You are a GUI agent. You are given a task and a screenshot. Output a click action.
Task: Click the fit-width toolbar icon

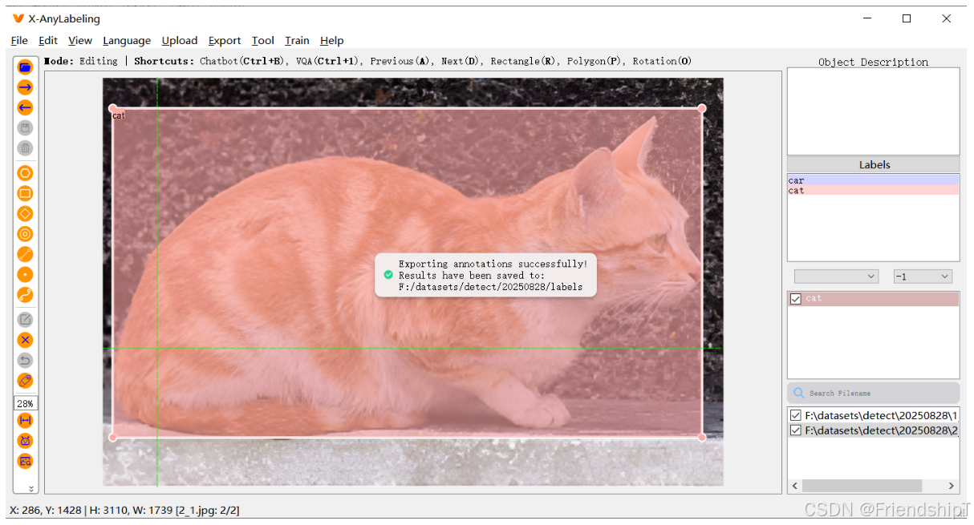25,421
